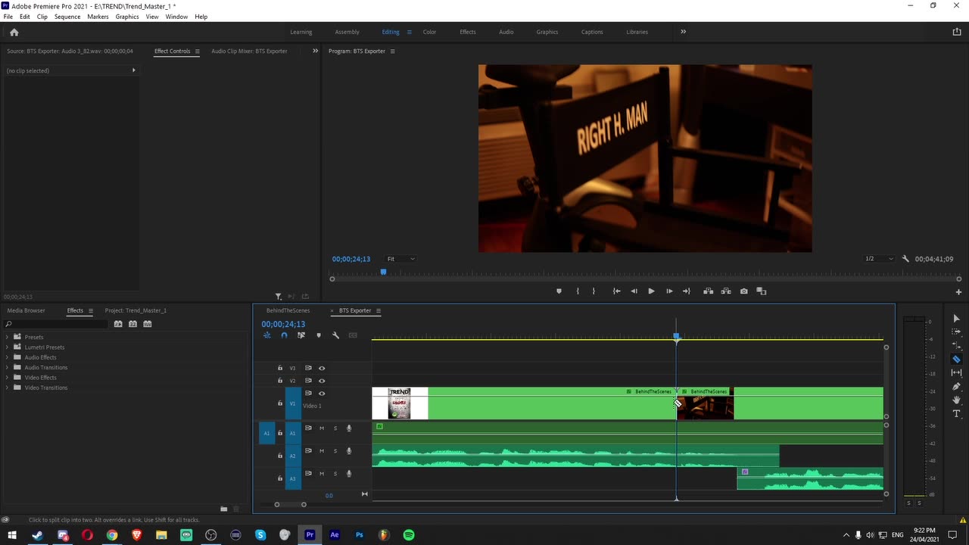Select the Slip tool
The height and width of the screenshot is (545, 969).
tap(956, 372)
